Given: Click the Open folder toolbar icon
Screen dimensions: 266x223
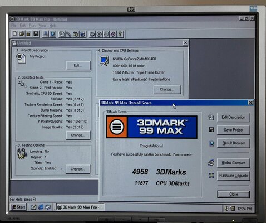Looking at the screenshot, I should pos(22,34).
